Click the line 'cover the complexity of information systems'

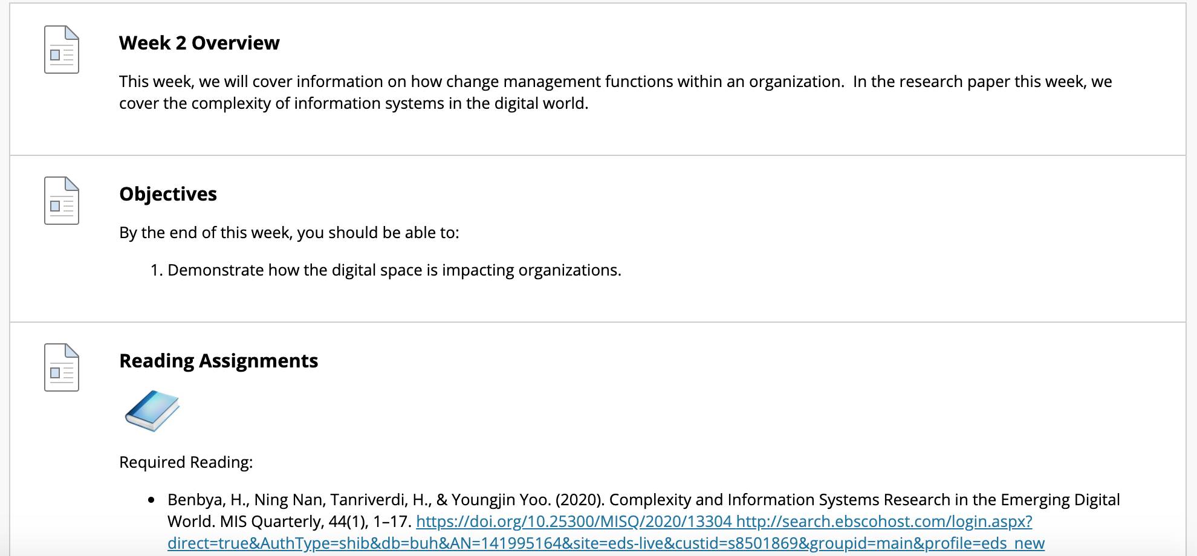click(x=354, y=103)
